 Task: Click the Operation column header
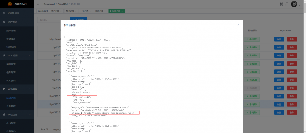click(x=285, y=31)
